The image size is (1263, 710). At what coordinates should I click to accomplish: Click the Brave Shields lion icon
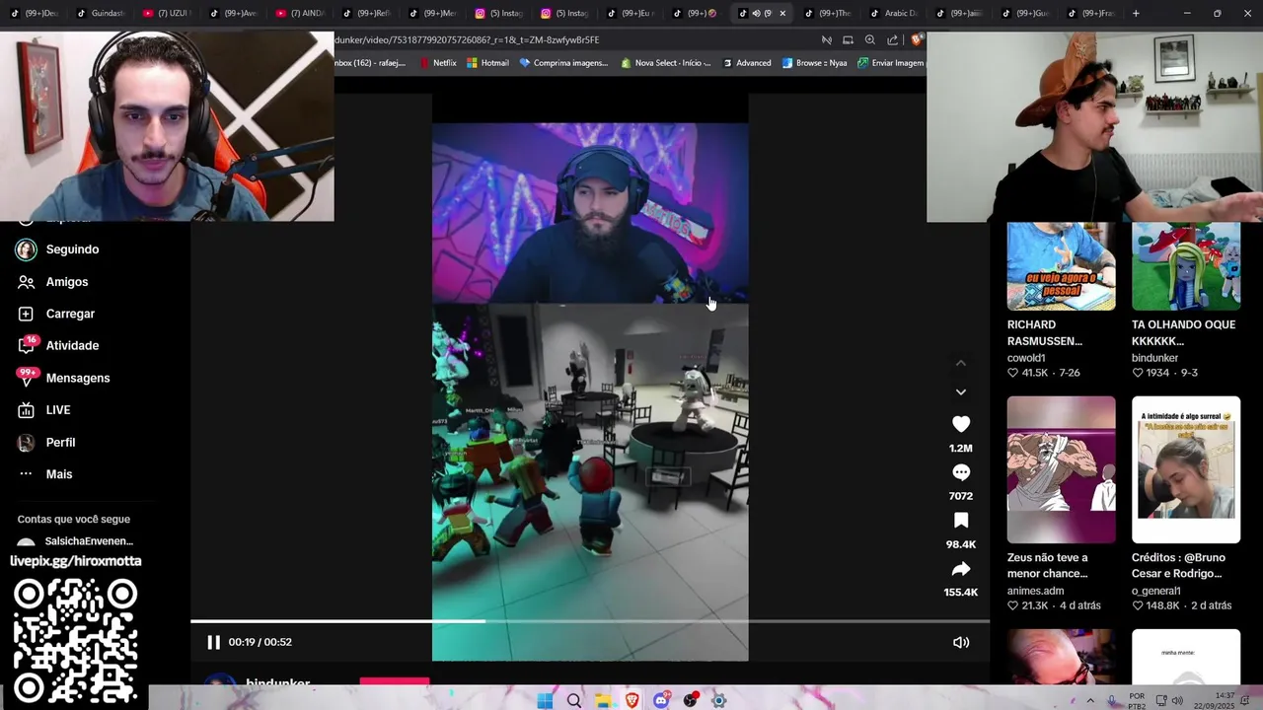coord(918,40)
